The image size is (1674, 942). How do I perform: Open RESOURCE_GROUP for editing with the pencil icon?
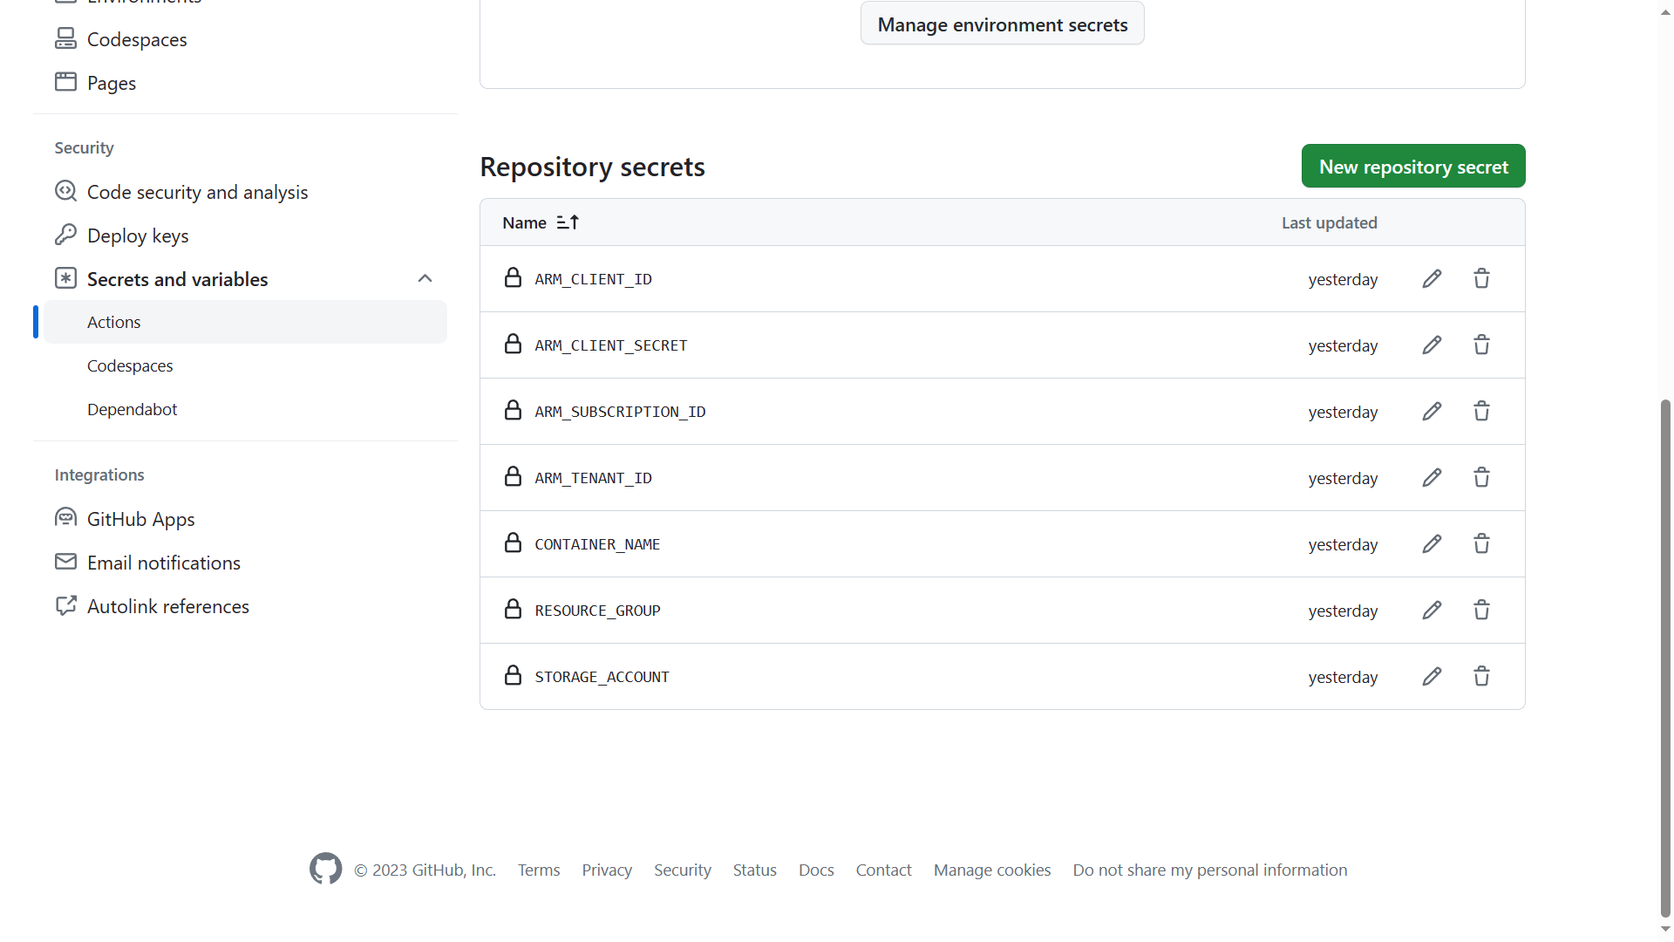1432,610
